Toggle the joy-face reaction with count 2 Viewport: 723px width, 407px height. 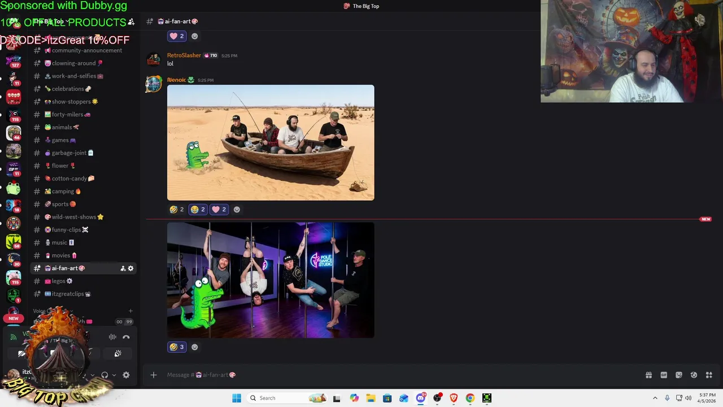click(198, 210)
